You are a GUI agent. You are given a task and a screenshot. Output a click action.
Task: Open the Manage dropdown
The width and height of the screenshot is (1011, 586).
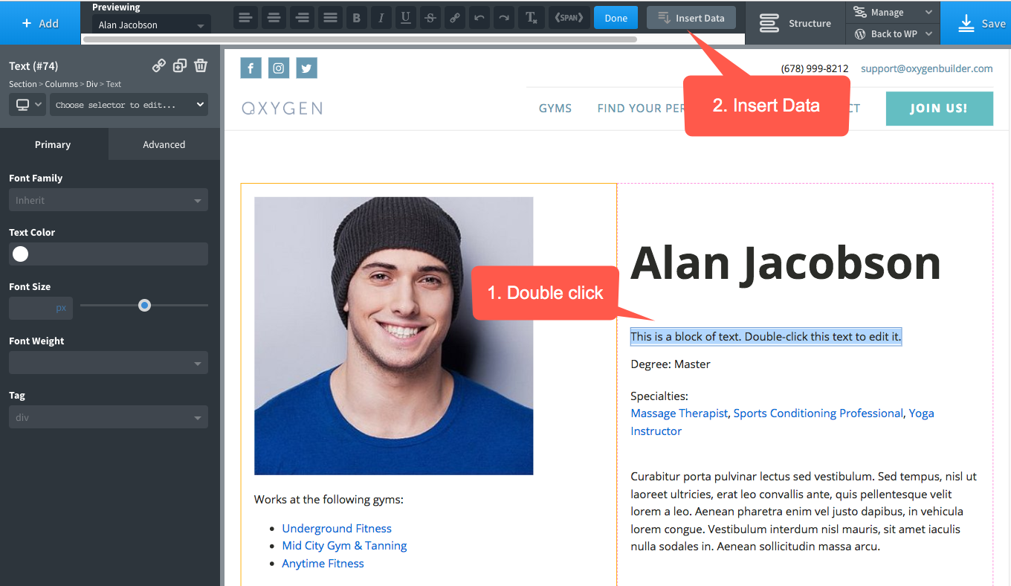(x=893, y=12)
